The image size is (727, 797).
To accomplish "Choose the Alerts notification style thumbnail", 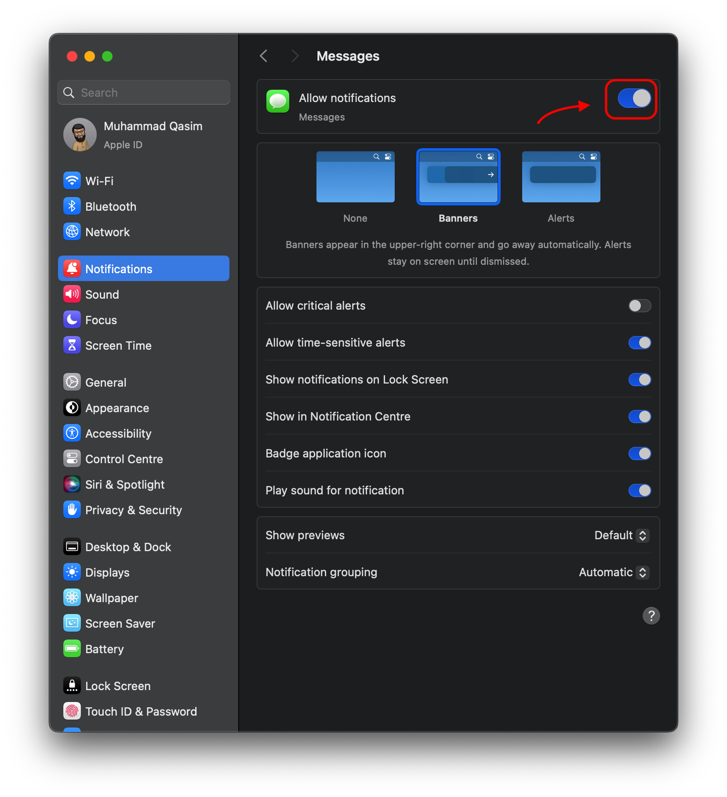I will pos(561,177).
